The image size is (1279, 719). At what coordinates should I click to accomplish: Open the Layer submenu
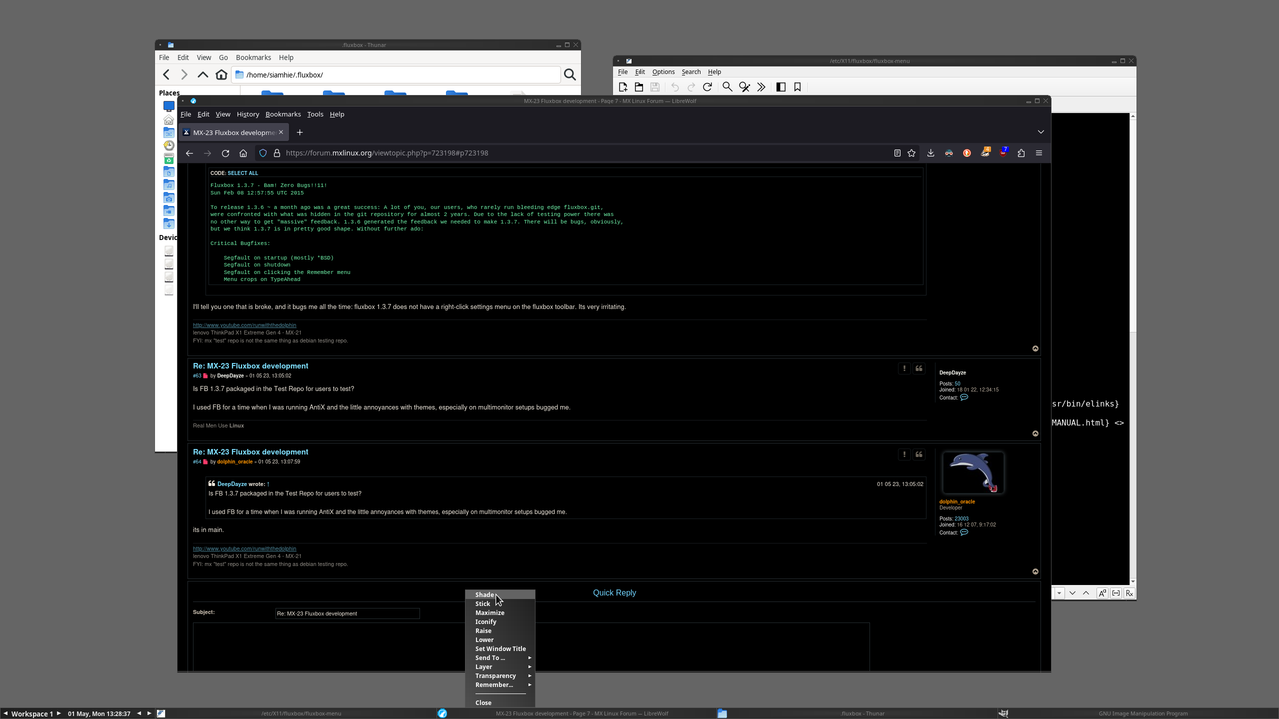pyautogui.click(x=501, y=667)
